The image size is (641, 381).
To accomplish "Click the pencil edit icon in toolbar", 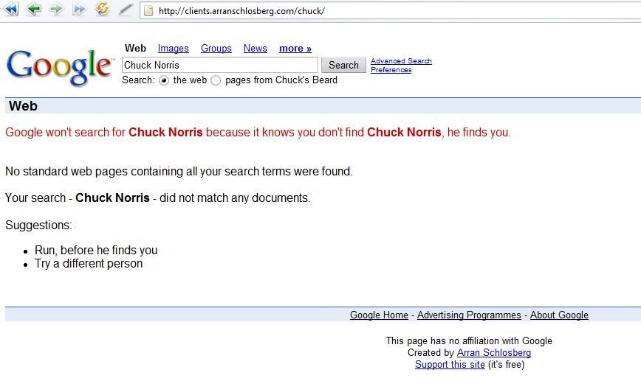I will [x=126, y=10].
